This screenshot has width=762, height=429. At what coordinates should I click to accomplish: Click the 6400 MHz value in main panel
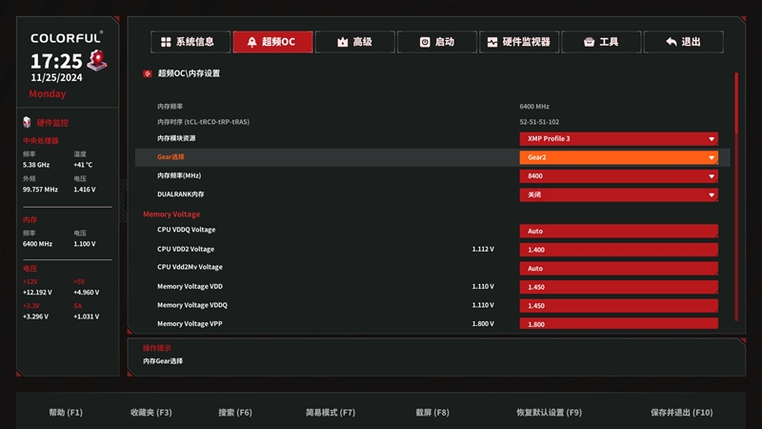click(534, 106)
